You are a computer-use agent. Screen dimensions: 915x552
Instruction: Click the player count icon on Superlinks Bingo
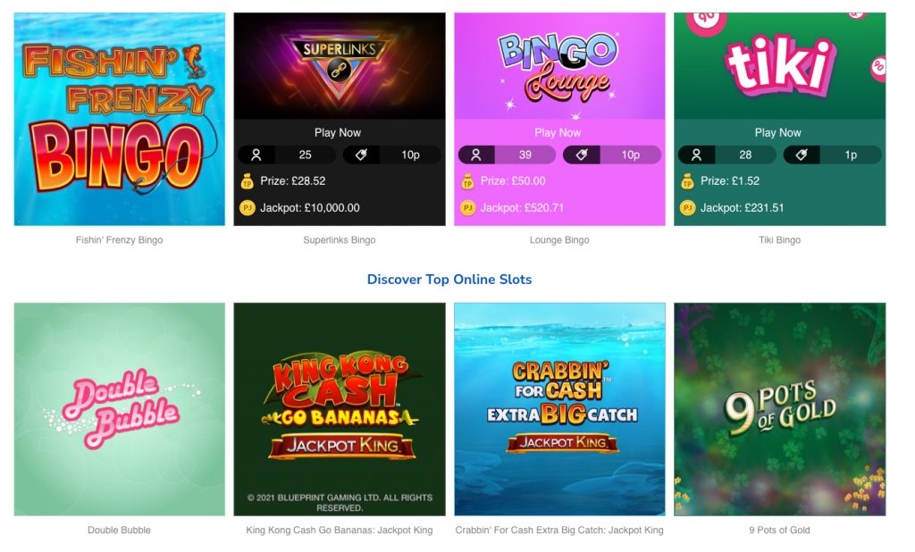[x=256, y=155]
